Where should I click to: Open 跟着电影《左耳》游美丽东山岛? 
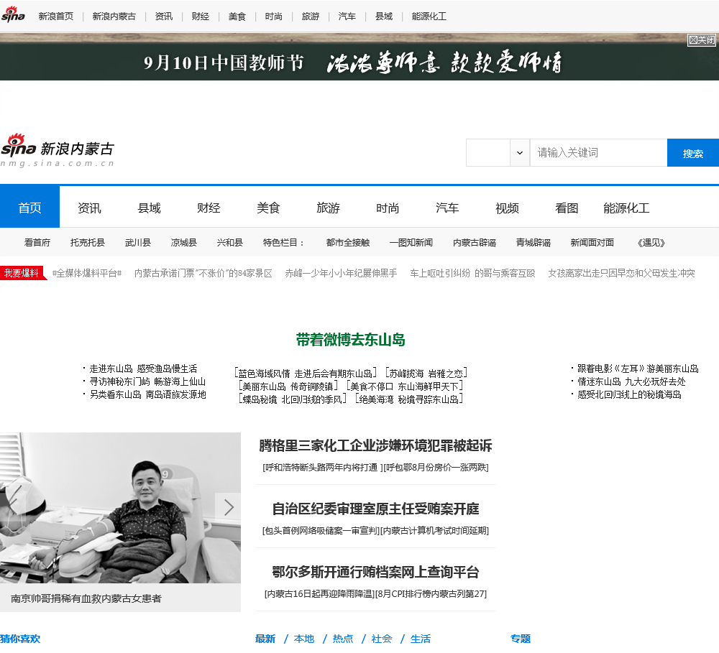click(638, 369)
